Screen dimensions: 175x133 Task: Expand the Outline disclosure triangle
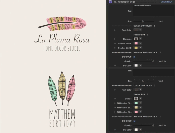(x=115, y=99)
